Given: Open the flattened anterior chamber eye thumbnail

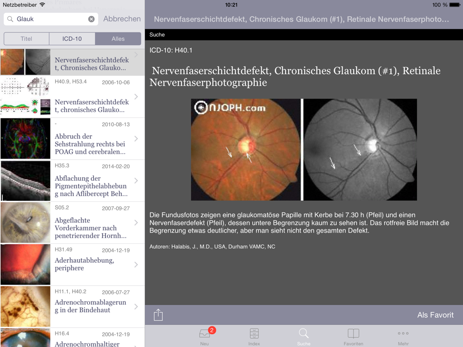Looking at the screenshot, I should (25, 223).
